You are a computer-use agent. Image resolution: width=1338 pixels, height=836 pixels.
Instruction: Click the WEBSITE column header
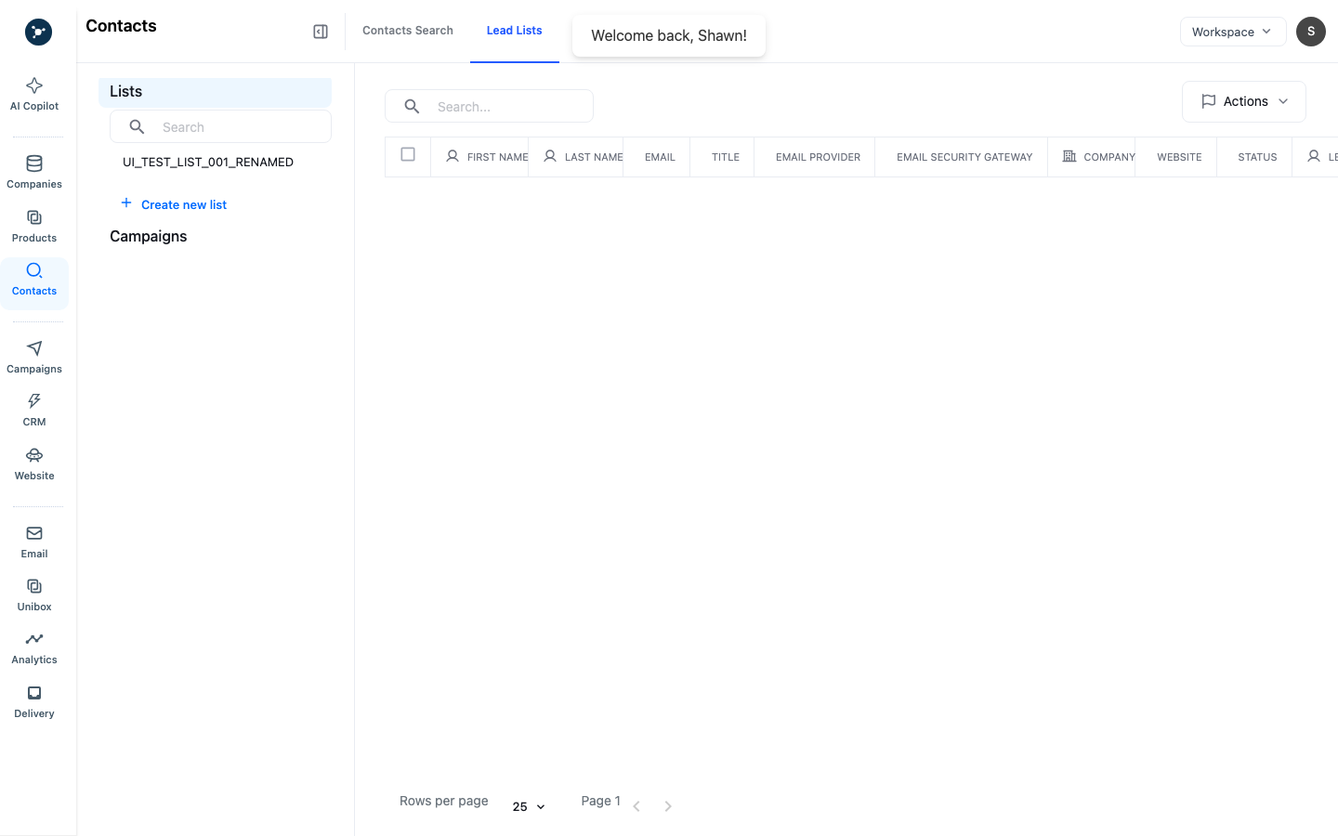1176,157
